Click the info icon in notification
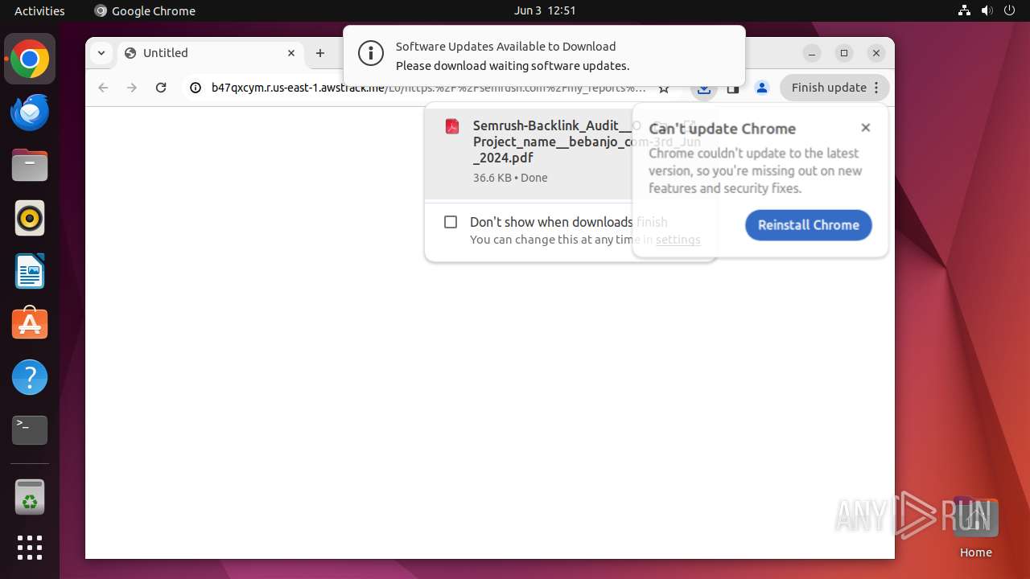 pyautogui.click(x=370, y=54)
